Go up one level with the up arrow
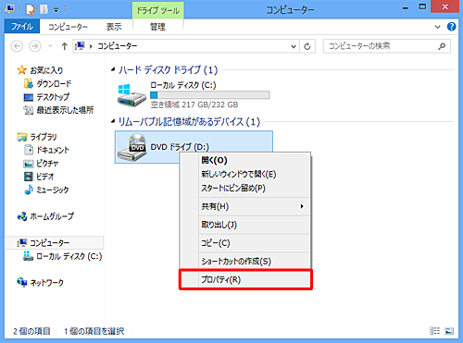The height and width of the screenshot is (343, 463). [64, 46]
